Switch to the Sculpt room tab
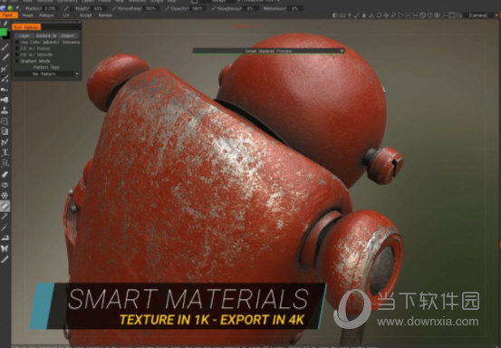501x348 pixels. pos(86,15)
